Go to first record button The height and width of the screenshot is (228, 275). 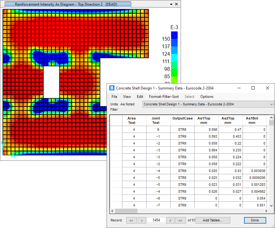[131, 220]
